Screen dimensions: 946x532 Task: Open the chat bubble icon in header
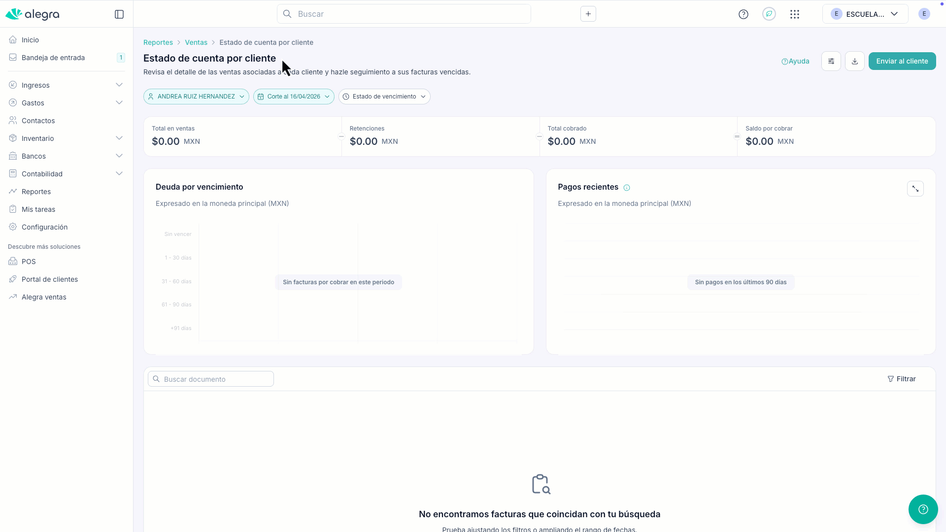[769, 14]
